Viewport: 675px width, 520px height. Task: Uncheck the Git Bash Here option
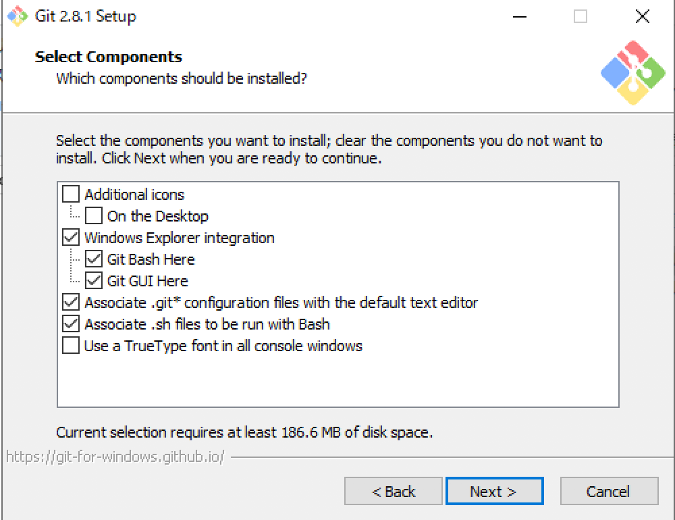(93, 259)
